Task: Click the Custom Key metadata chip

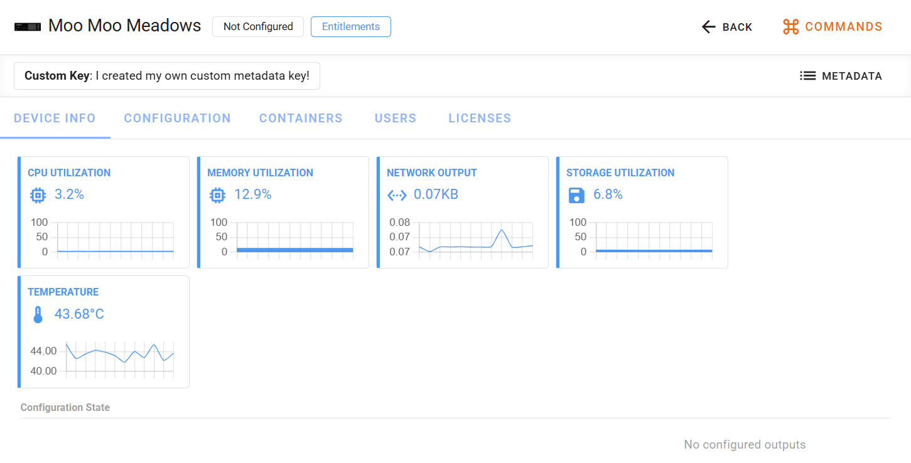Action: (x=167, y=76)
